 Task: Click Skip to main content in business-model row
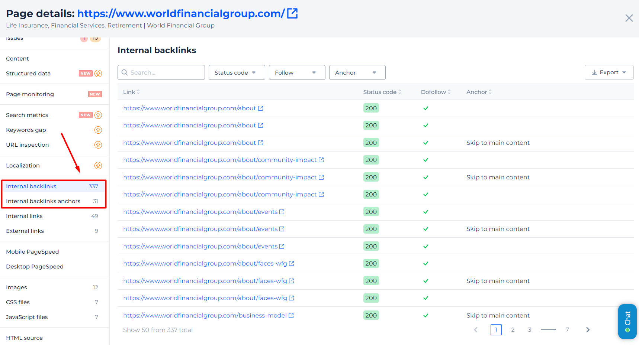(x=498, y=315)
